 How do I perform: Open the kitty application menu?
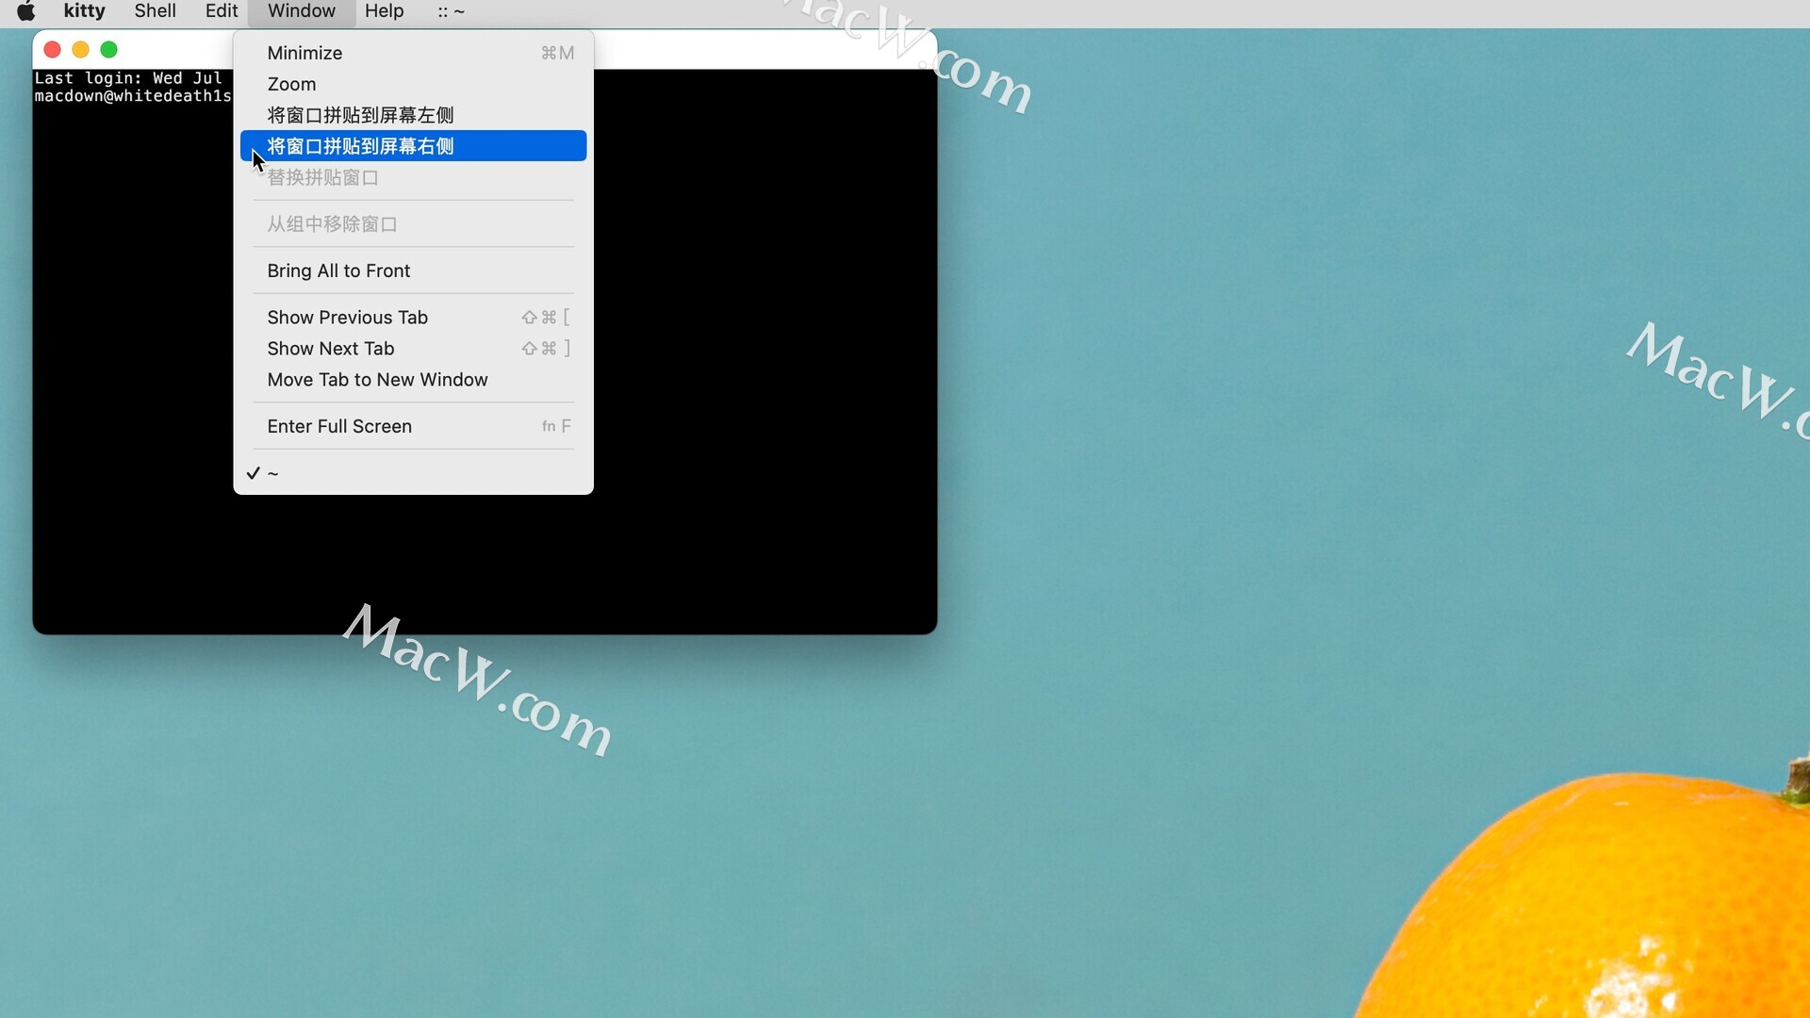coord(85,11)
